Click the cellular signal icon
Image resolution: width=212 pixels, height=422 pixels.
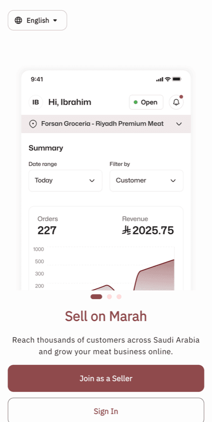[x=160, y=79]
